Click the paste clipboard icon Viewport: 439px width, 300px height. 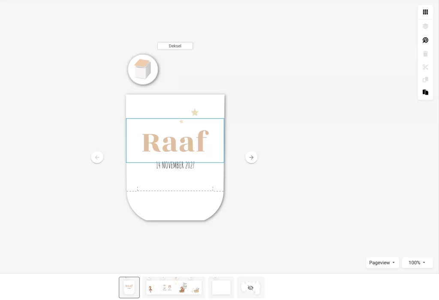point(425,92)
